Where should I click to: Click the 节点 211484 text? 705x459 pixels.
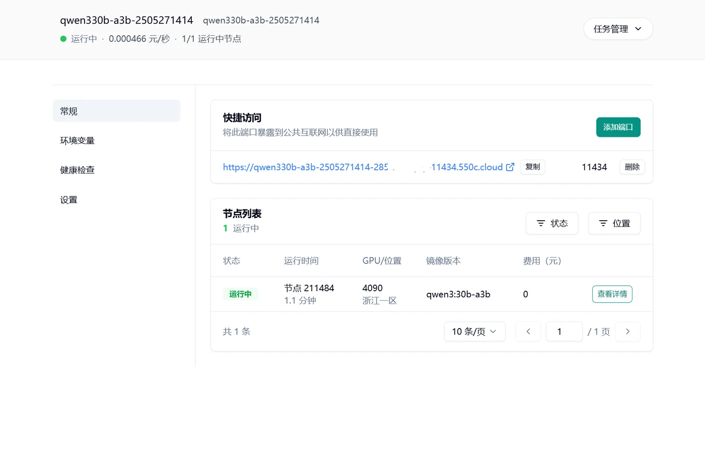tap(309, 288)
